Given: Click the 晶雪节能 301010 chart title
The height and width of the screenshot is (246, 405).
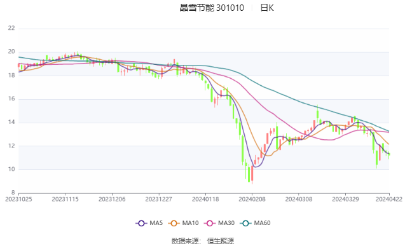Looking at the screenshot, I should (212, 8).
